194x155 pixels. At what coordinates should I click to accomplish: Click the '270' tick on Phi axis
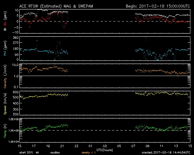click(x=15, y=43)
